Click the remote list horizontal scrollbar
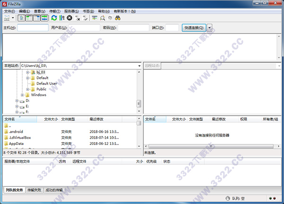The image size is (284, 204). [x=211, y=146]
